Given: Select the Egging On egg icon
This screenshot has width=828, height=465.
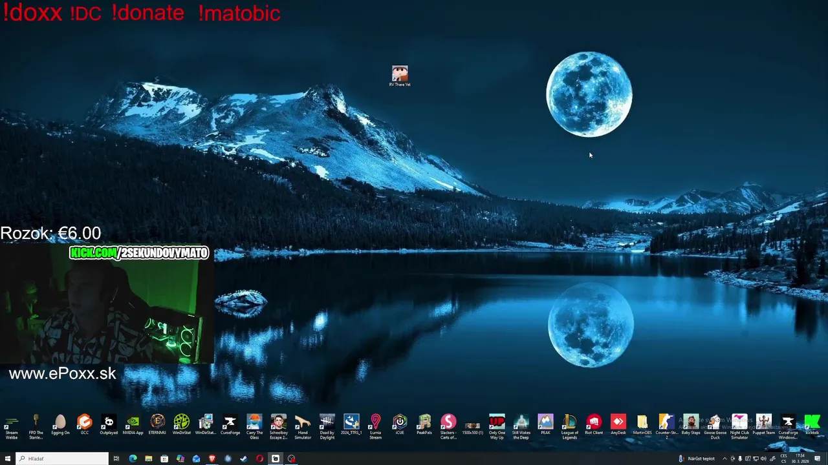Looking at the screenshot, I should [x=60, y=424].
